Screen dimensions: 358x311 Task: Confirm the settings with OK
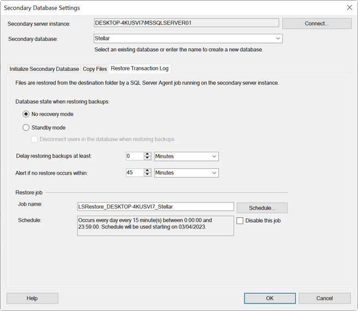coord(270,298)
